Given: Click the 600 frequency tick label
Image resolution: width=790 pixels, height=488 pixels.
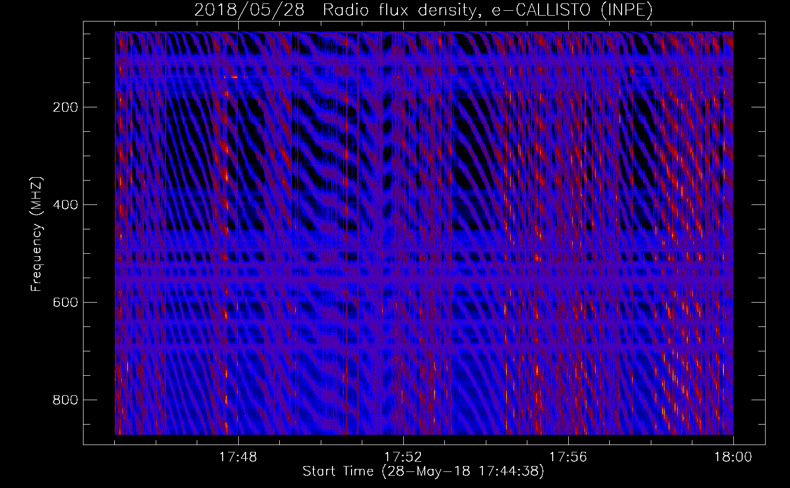Looking at the screenshot, I should pos(64,303).
